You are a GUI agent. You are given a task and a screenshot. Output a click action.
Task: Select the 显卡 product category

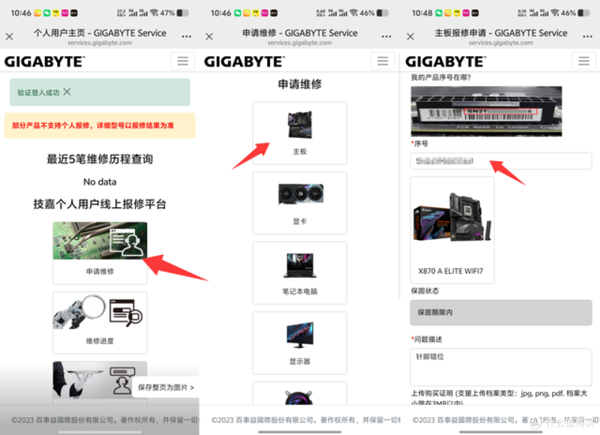click(299, 203)
